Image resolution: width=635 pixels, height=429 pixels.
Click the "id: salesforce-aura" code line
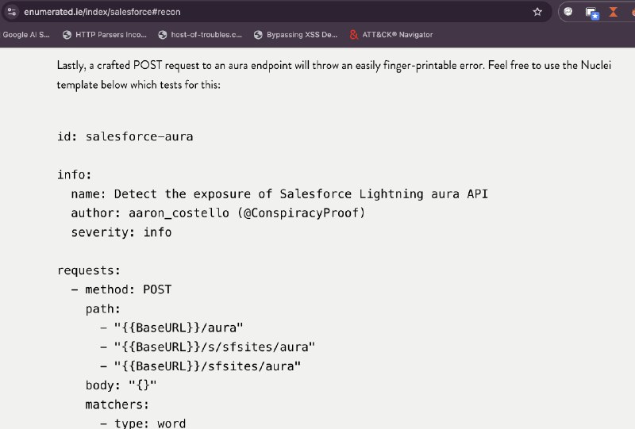pyautogui.click(x=125, y=136)
